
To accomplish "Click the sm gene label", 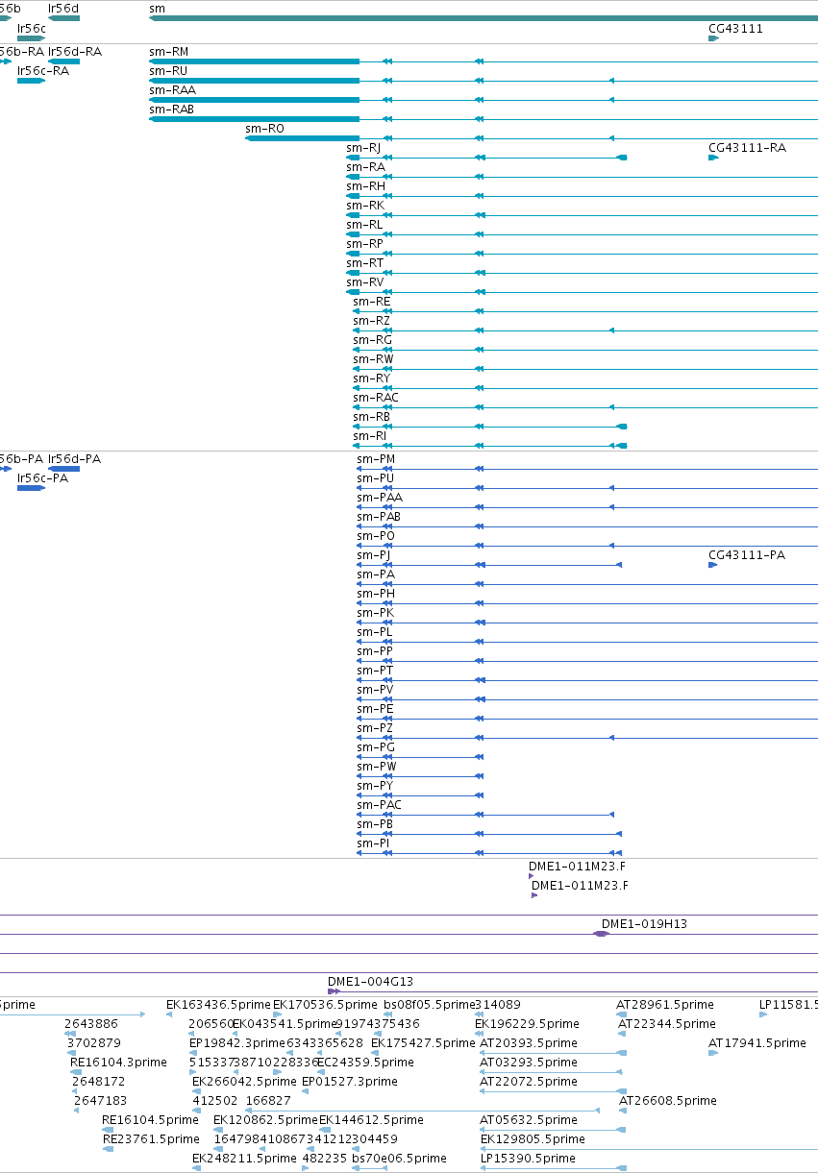I will pyautogui.click(x=157, y=9).
